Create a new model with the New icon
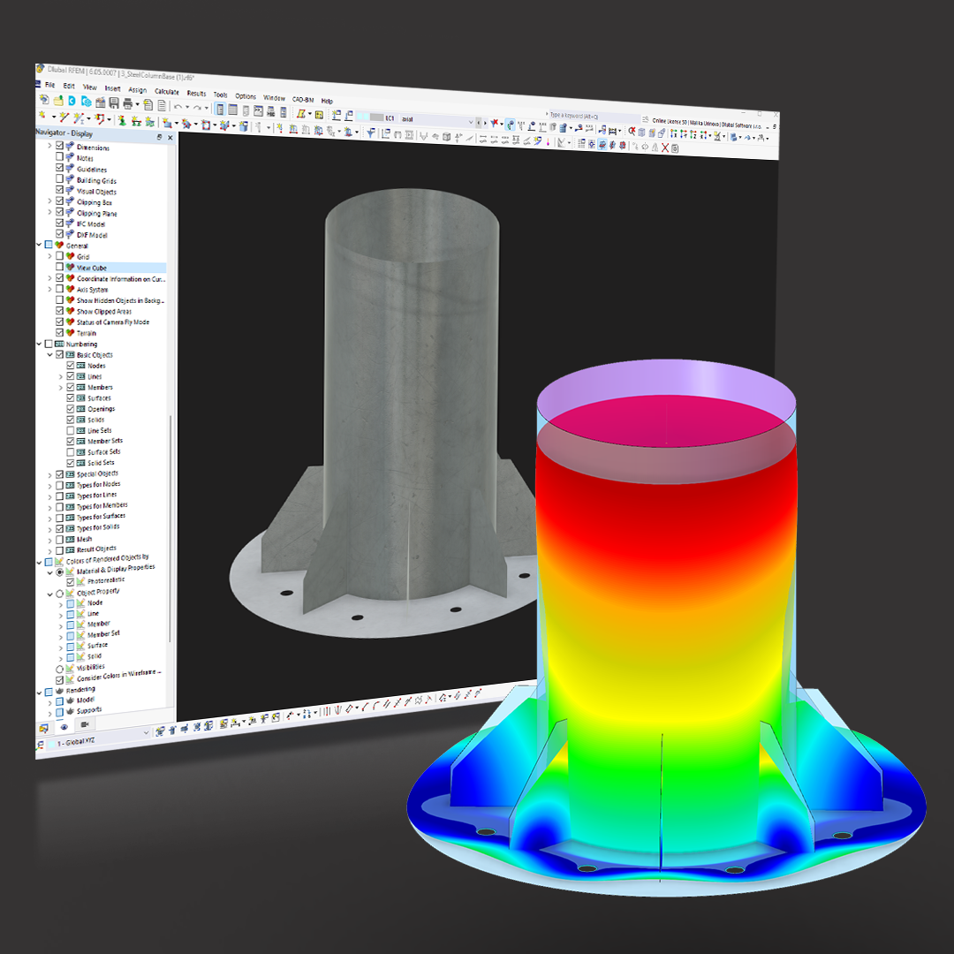 [x=44, y=102]
